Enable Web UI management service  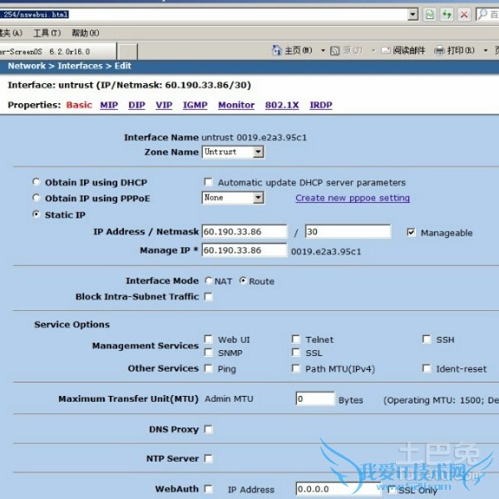coord(208,339)
